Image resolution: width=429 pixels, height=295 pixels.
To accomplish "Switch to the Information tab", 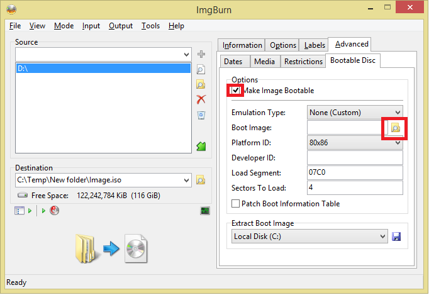I will coord(242,45).
